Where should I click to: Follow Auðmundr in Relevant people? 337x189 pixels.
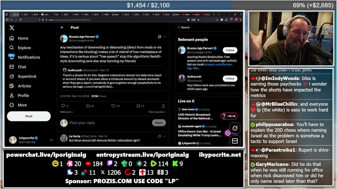tap(230, 78)
